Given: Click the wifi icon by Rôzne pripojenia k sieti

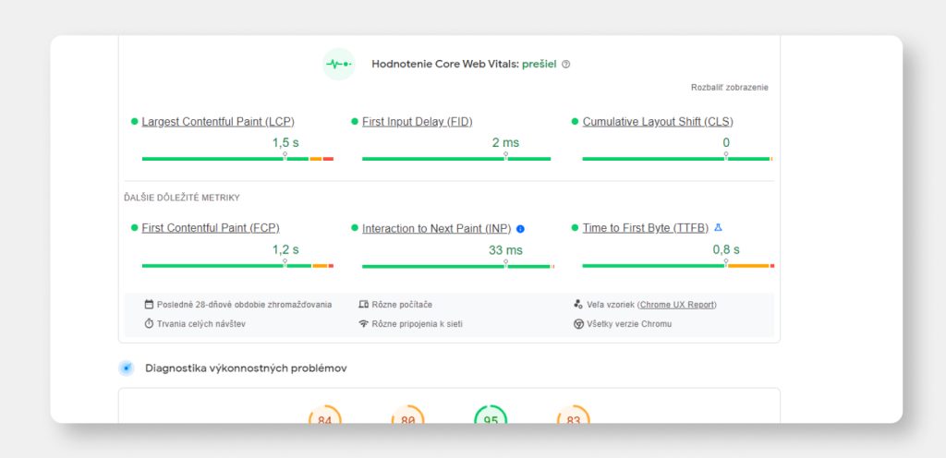Looking at the screenshot, I should pyautogui.click(x=363, y=324).
